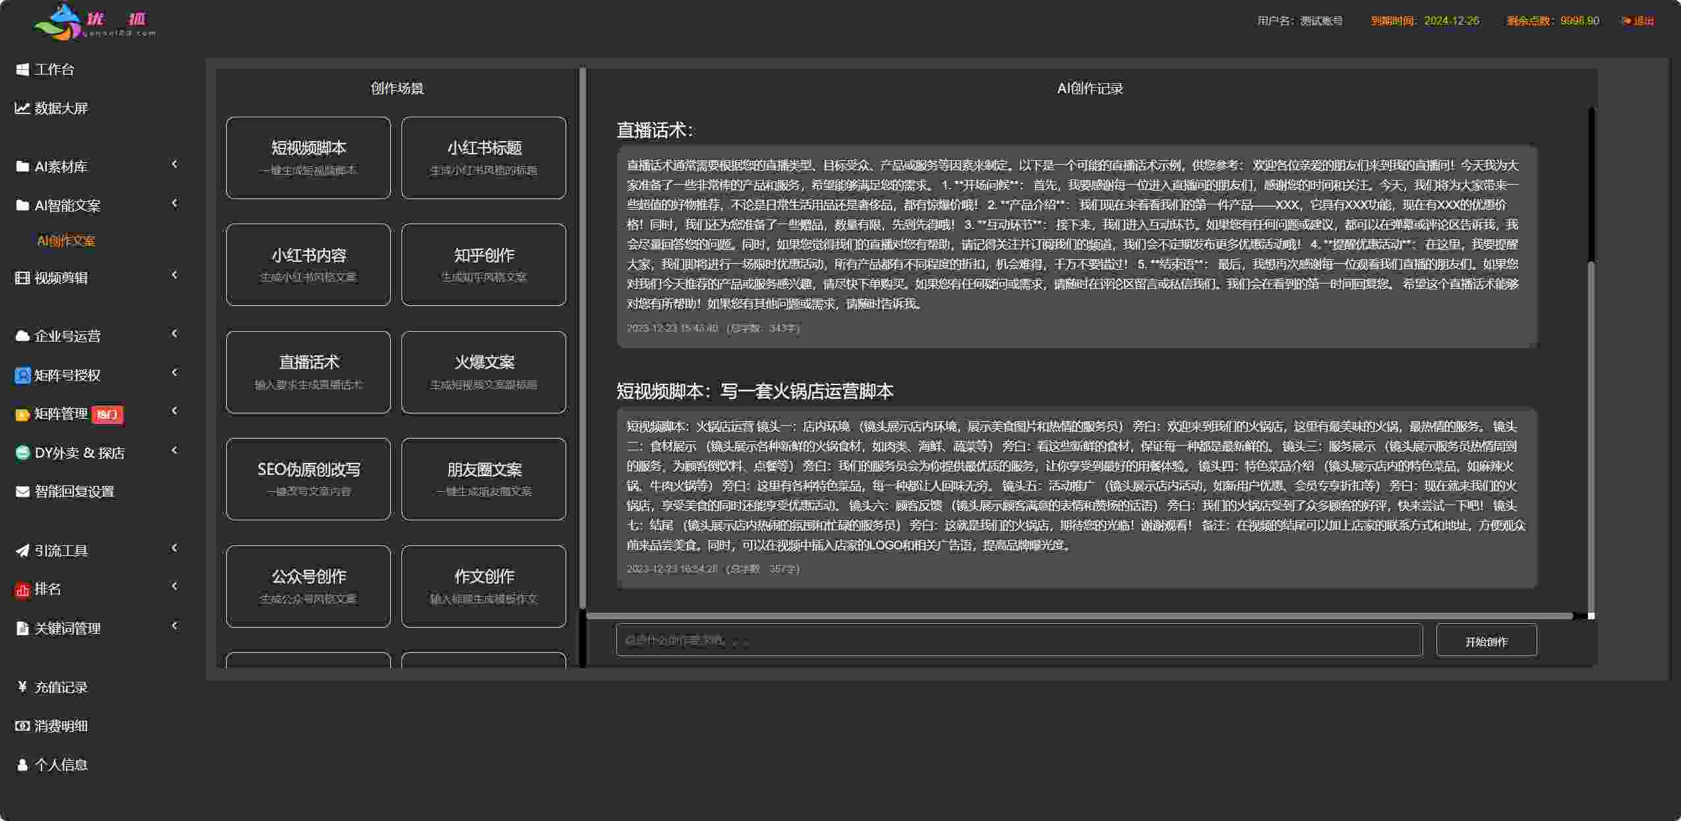Click the DY外卖 & 探店 icon
The height and width of the screenshot is (821, 1681).
click(x=22, y=452)
